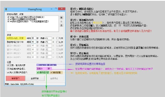The width and height of the screenshot is (165, 97).
Task: Click the interval field of 窗口3 row
Action: coord(33,46)
